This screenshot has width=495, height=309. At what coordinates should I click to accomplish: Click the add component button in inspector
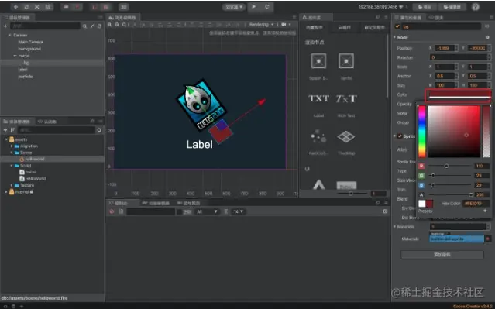coord(442,254)
